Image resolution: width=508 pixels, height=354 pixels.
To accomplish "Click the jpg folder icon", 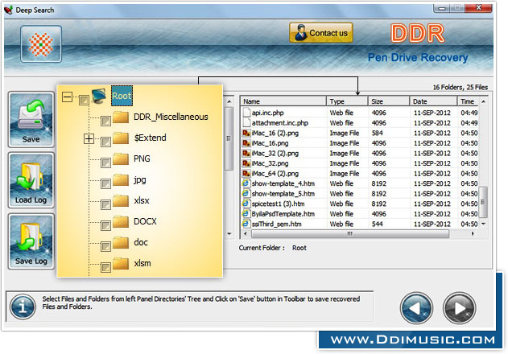I will click(121, 179).
